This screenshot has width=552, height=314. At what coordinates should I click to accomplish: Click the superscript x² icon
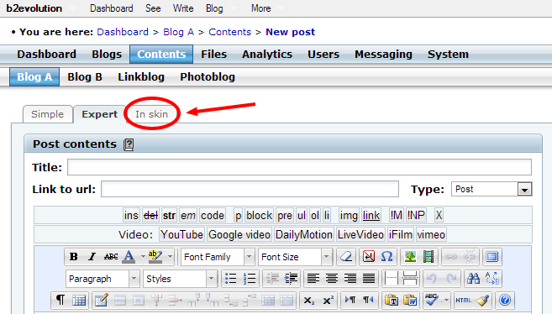(x=329, y=301)
